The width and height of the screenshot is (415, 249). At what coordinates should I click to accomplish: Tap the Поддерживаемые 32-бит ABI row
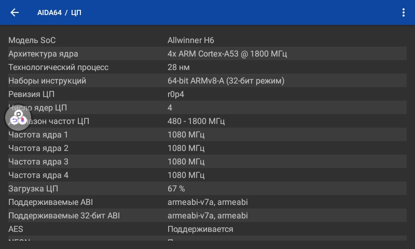(x=208, y=215)
